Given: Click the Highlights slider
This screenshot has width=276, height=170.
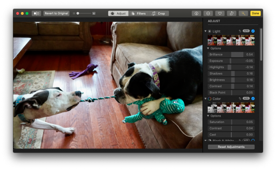Looking at the screenshot, I should (231, 67).
